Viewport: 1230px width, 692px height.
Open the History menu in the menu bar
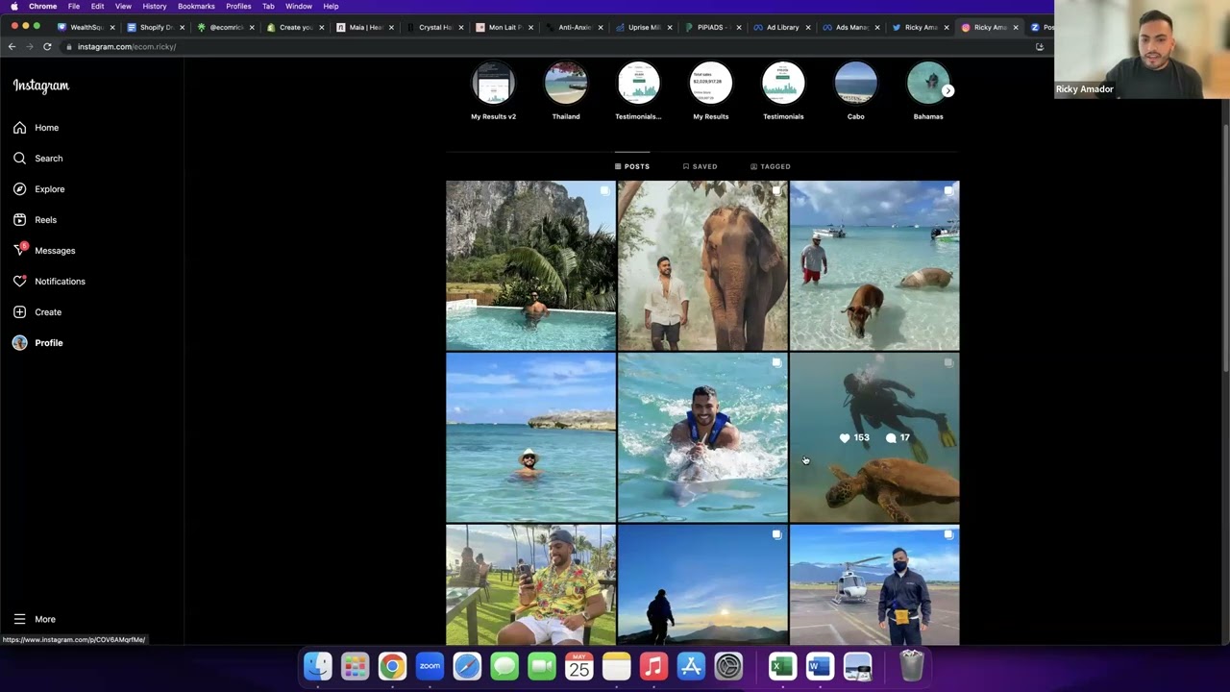(154, 7)
